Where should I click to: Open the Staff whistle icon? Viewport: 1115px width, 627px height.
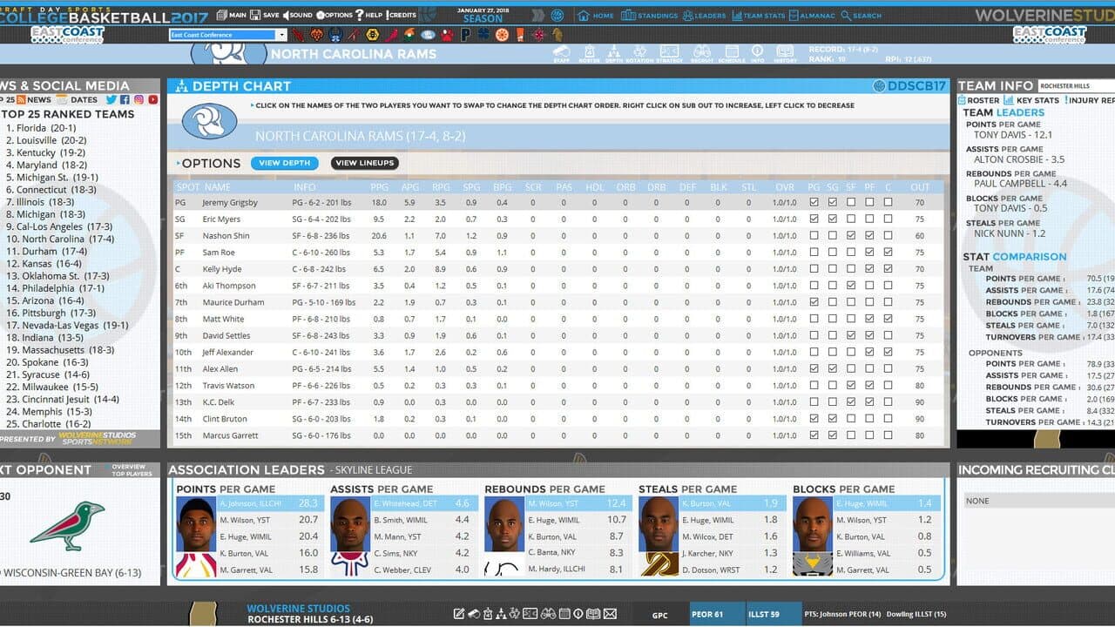coord(562,54)
